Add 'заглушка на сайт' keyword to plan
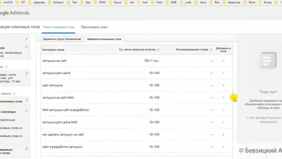The image size is (282, 159). point(223,61)
